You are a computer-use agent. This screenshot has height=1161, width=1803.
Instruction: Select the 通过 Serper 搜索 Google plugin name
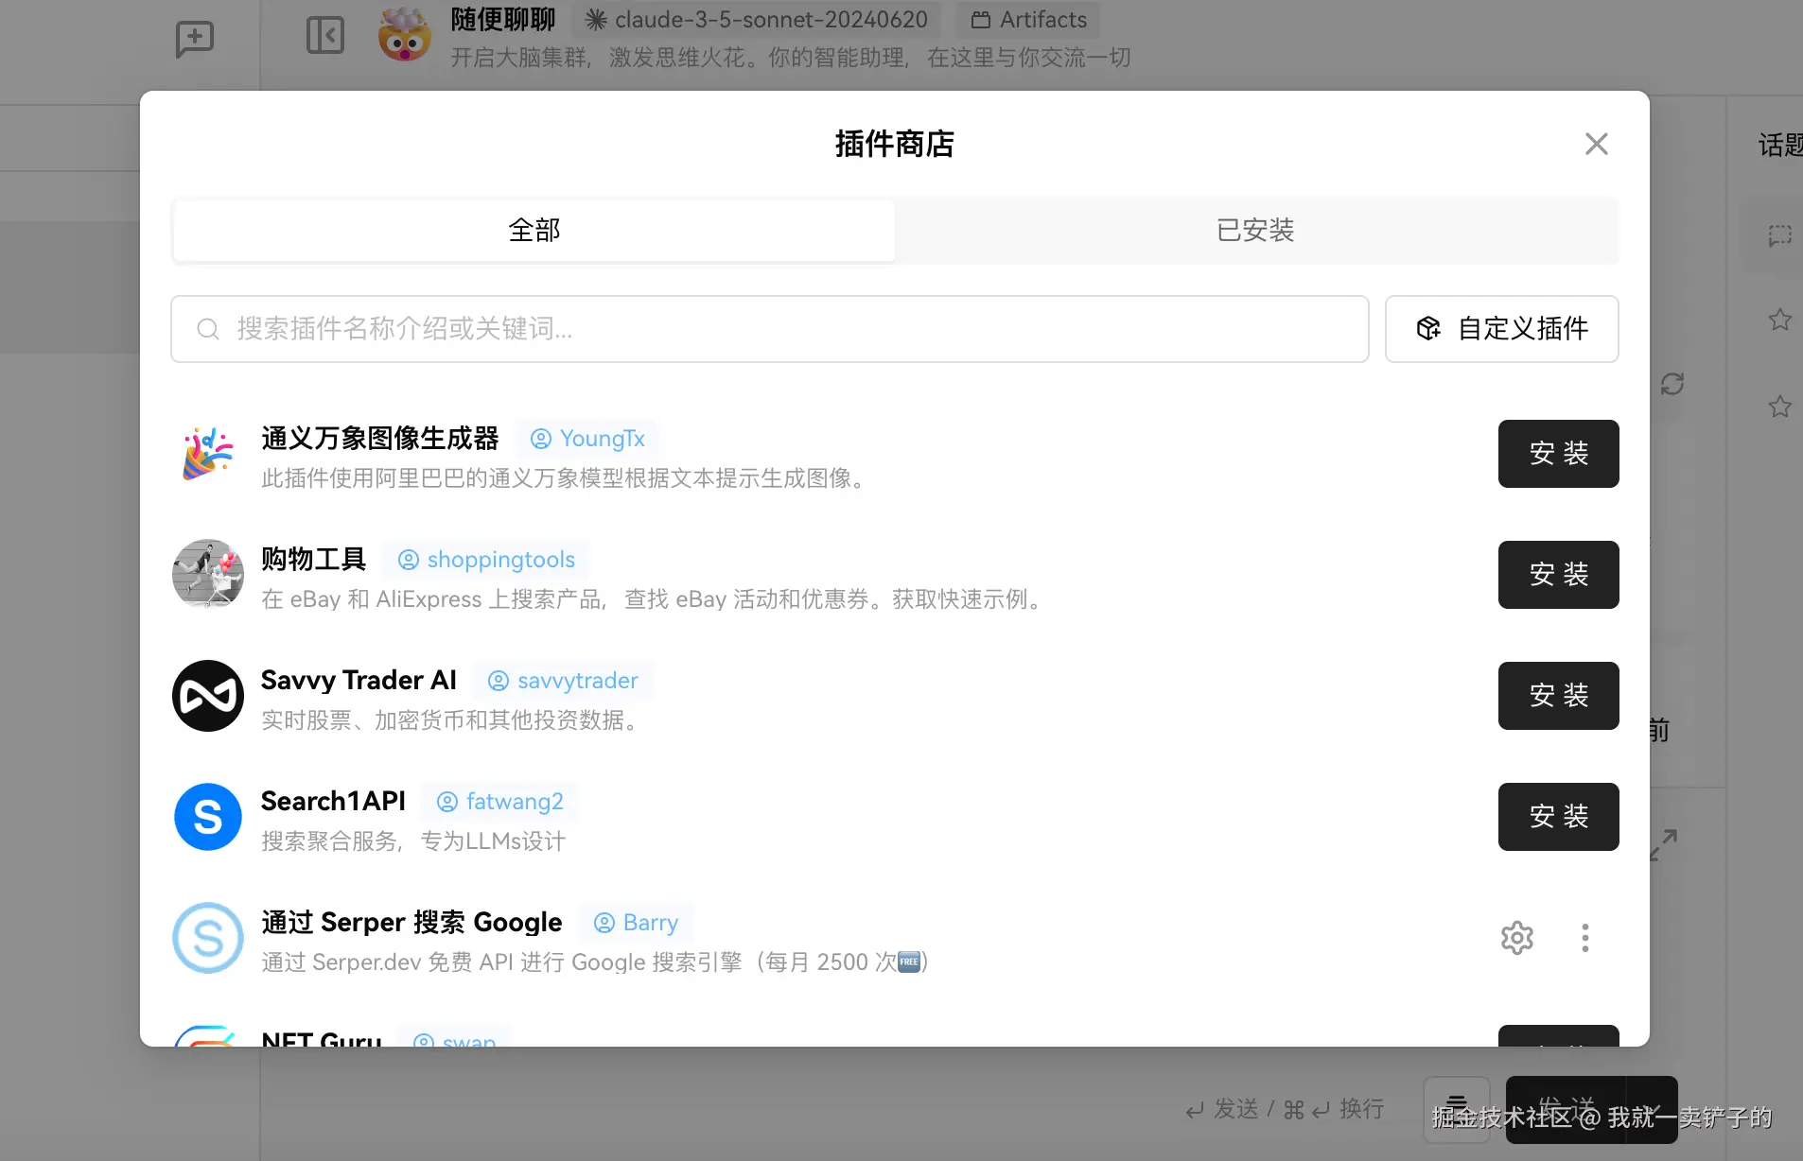tap(411, 923)
